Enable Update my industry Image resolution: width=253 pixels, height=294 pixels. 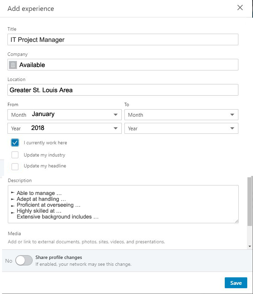[15, 154]
